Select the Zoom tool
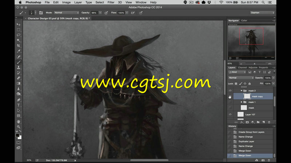 point(19,127)
